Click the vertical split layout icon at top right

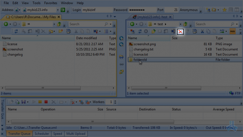237,10
